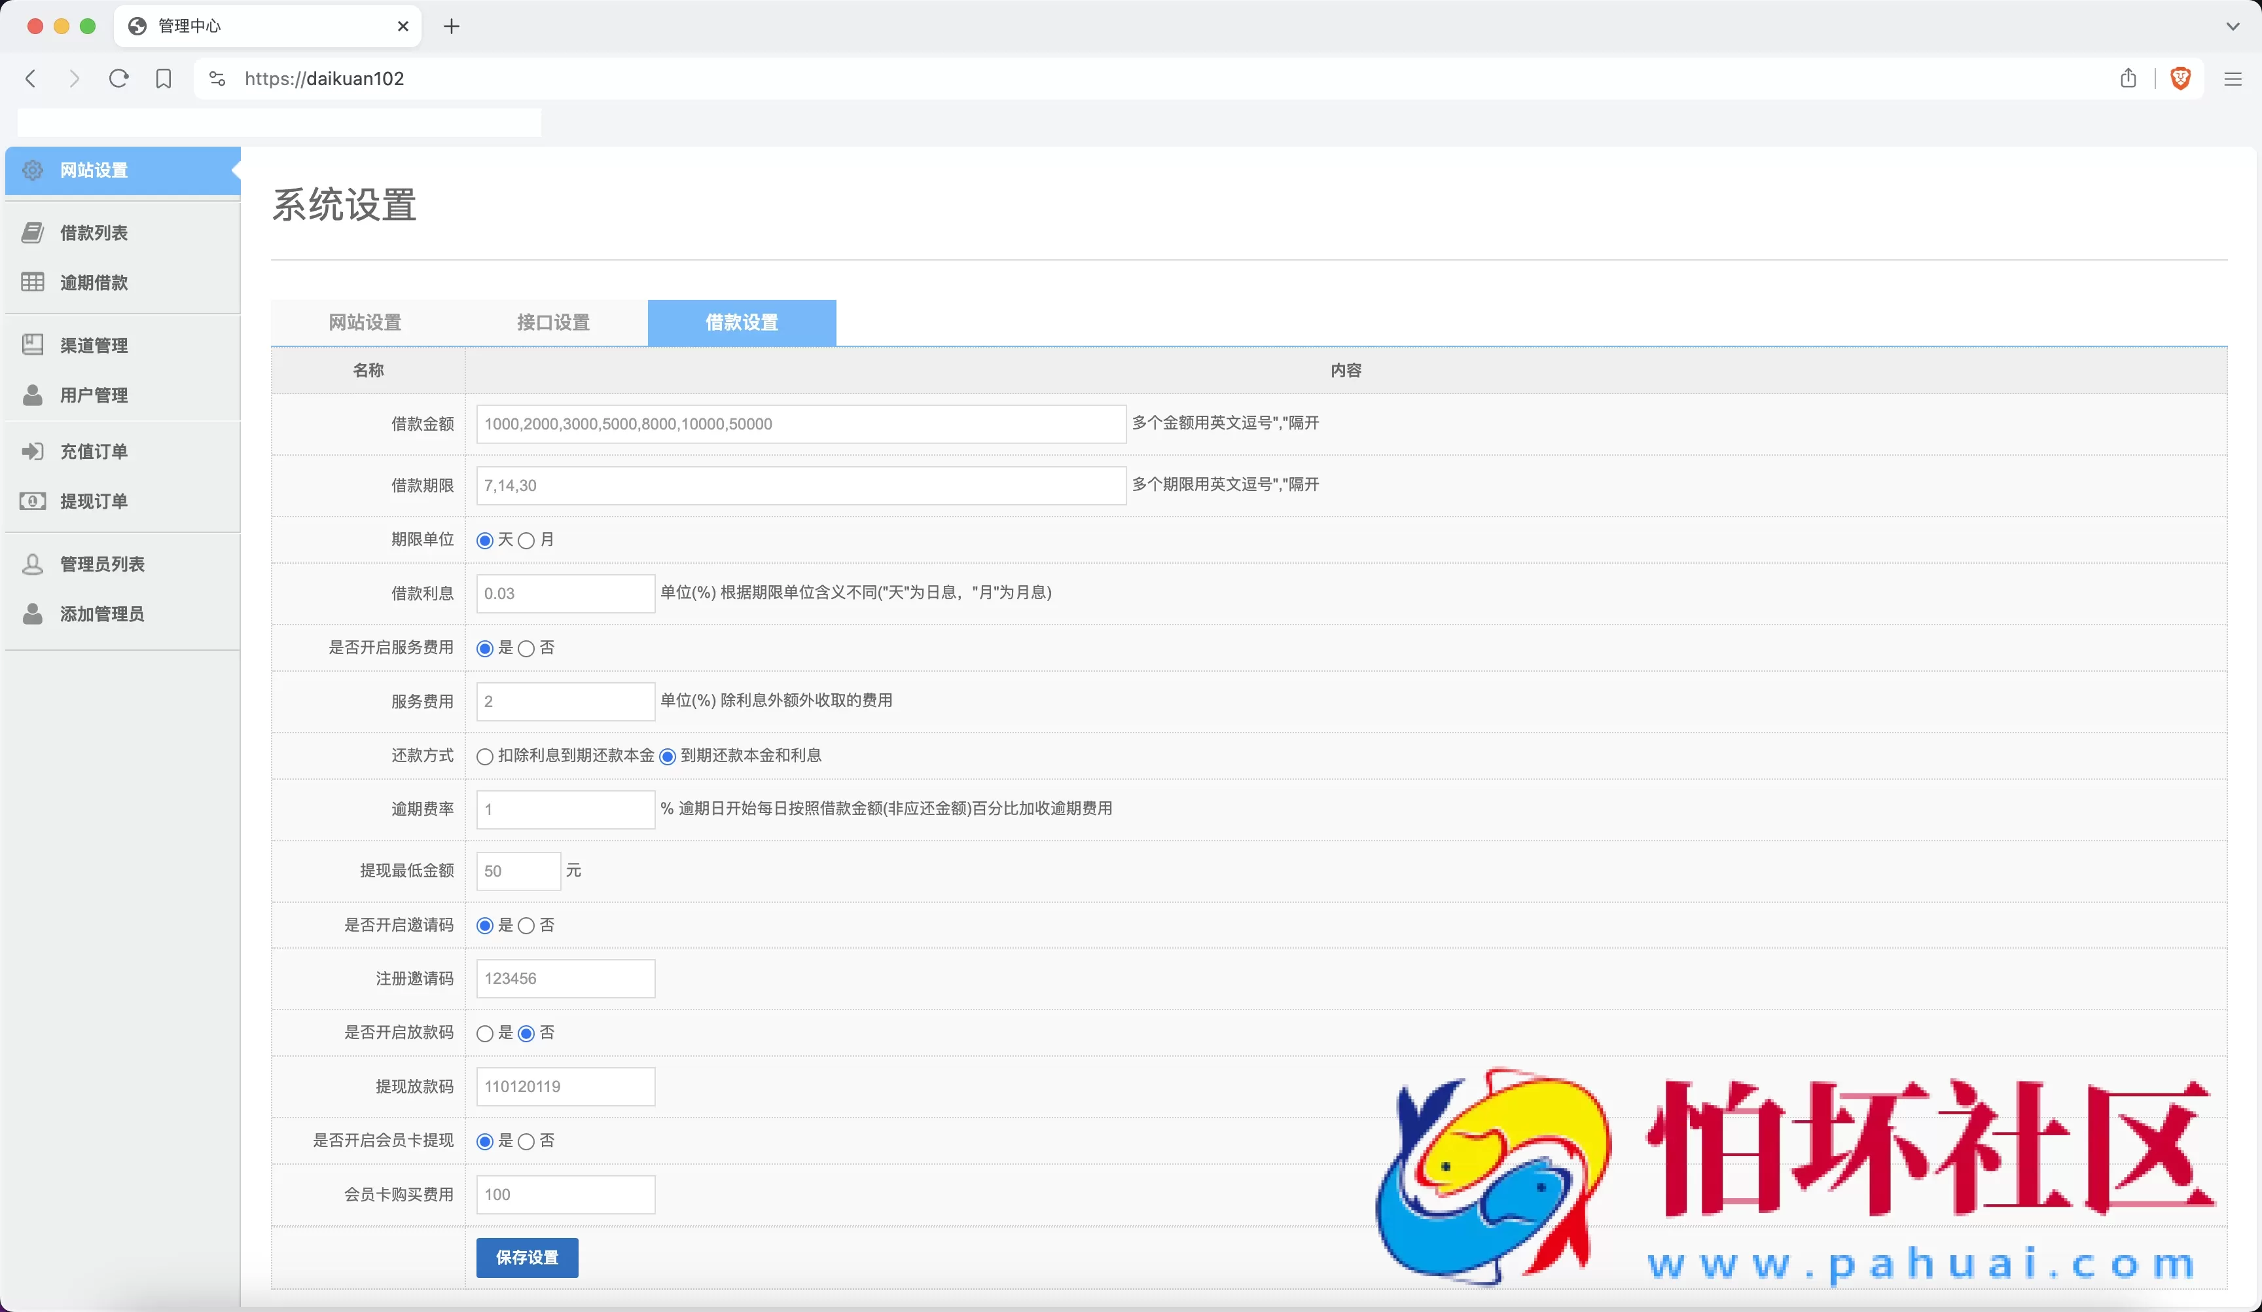Image resolution: width=2262 pixels, height=1312 pixels.
Task: Open the 管理员列表 page
Action: click(101, 564)
